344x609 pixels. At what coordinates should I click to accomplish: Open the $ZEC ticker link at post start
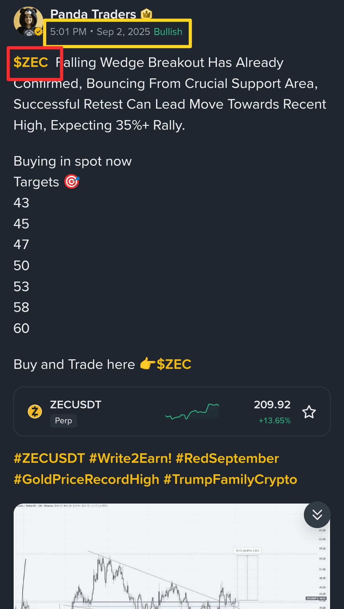tap(31, 62)
